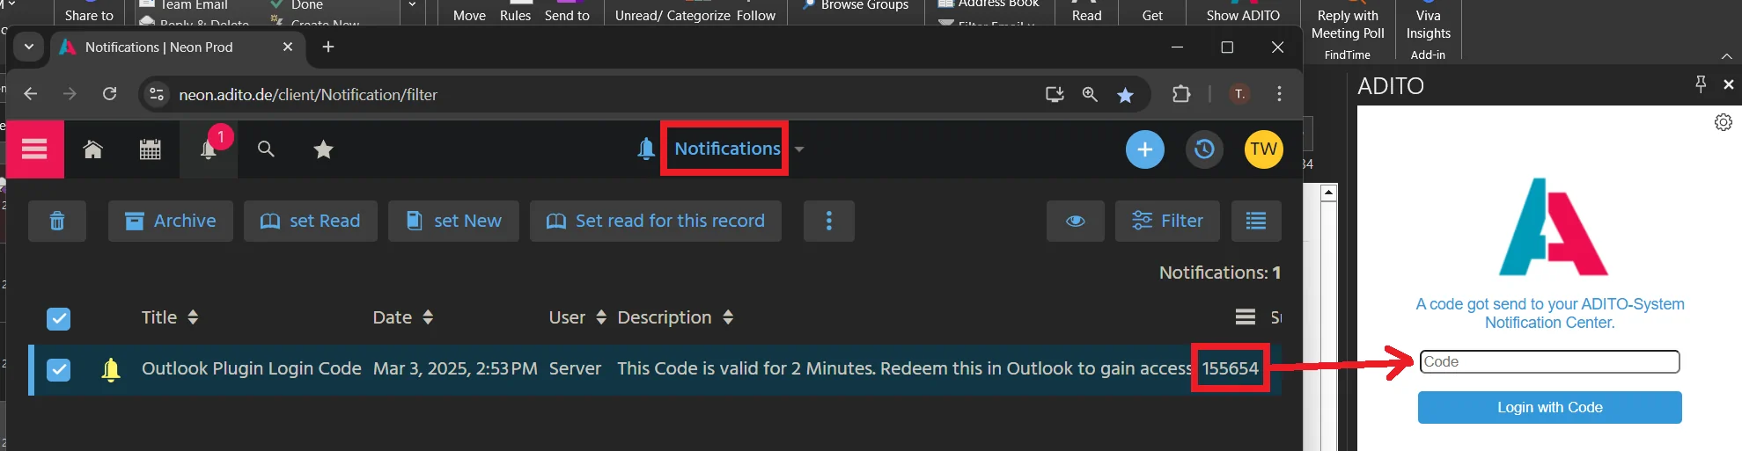Click into the Code input field
The image size is (1742, 451).
click(x=1549, y=361)
